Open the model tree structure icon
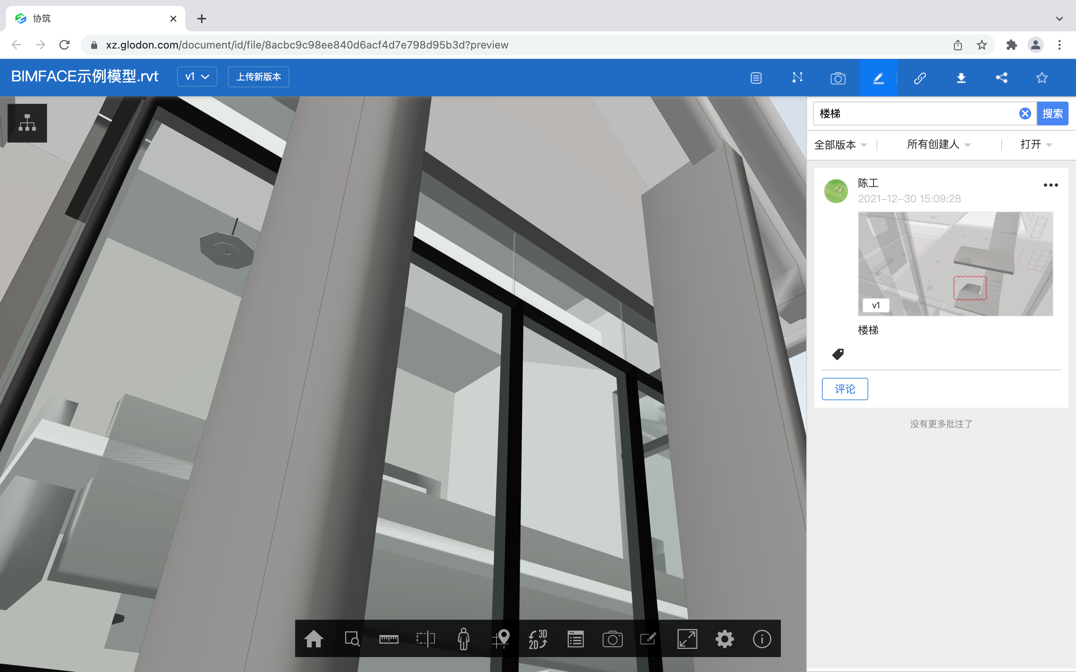 (28, 123)
